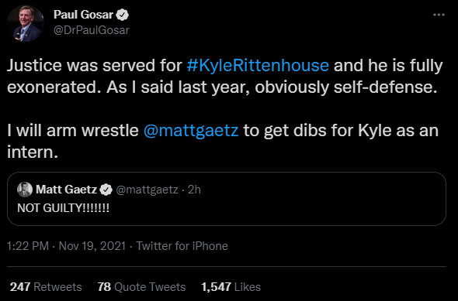Click Matt Gaetz's small avatar in quoted tweet
458x301 pixels.
coord(25,190)
